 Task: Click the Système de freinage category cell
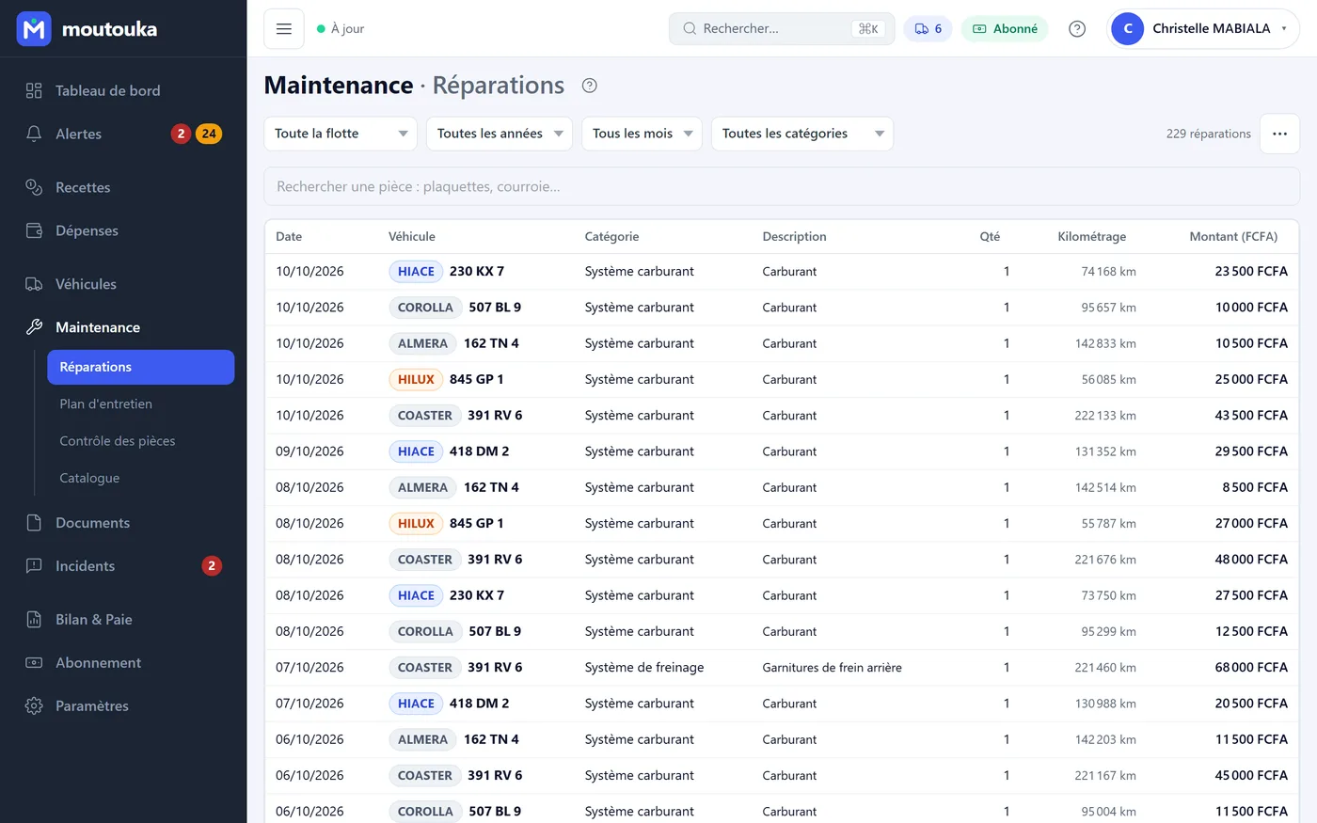(644, 668)
